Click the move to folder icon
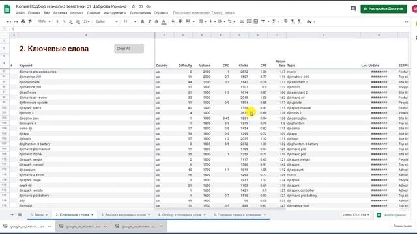Viewport: 417px width, 234px height. (141, 6)
